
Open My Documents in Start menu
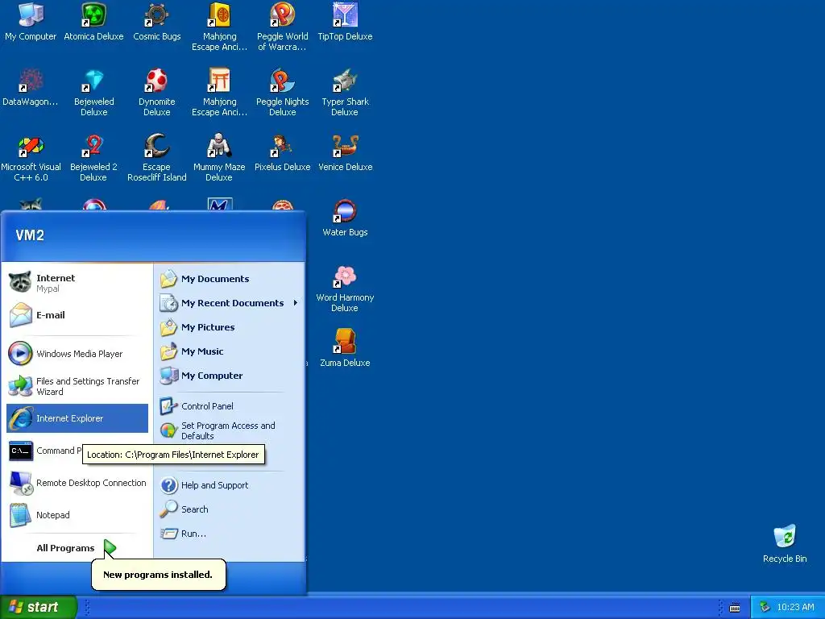click(x=230, y=279)
